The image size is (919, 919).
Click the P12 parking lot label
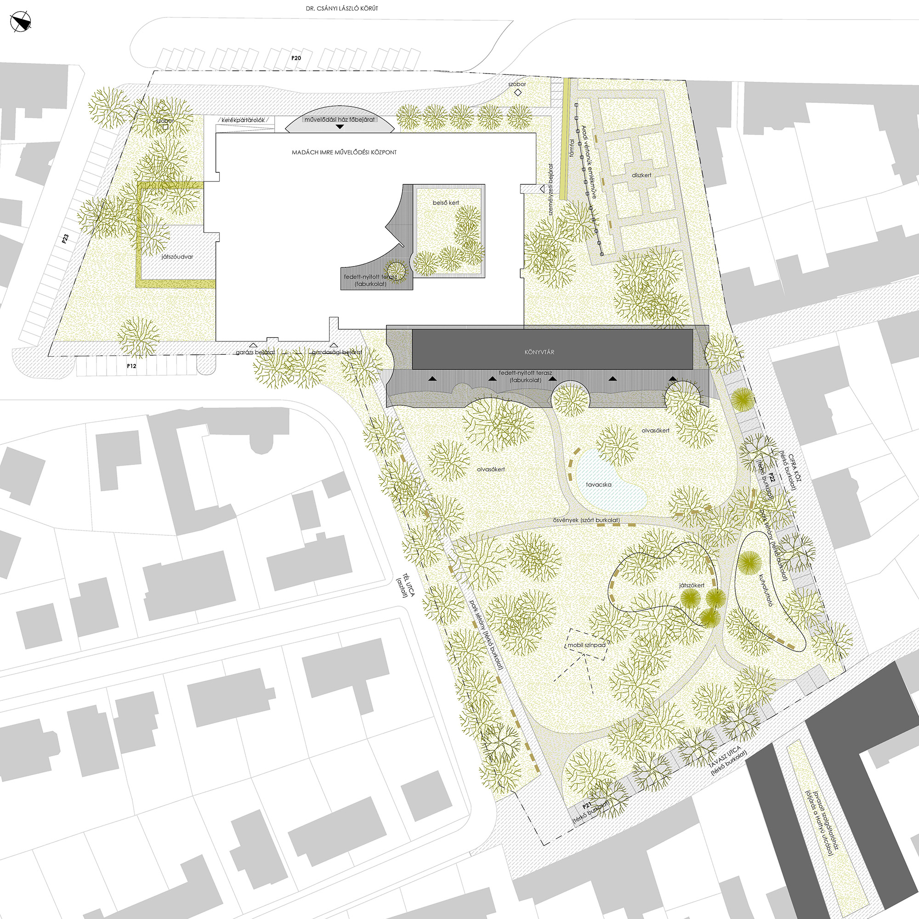coord(132,366)
